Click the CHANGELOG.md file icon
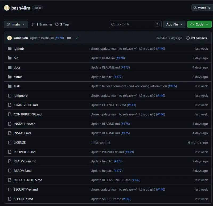The image size is (213, 206). coord(10,105)
